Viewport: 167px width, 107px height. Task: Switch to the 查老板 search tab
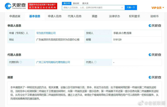click(x=76, y=3)
